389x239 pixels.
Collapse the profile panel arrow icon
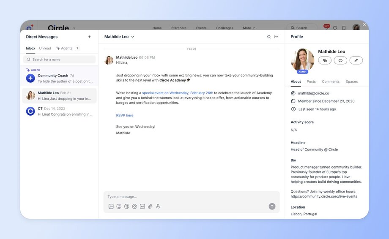click(x=276, y=37)
